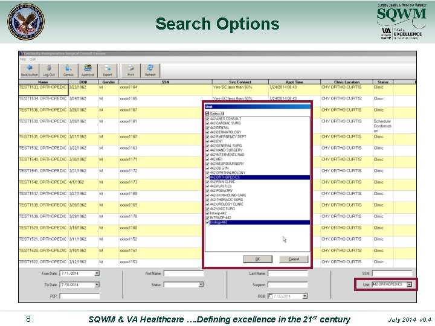The width and height of the screenshot is (435, 326).
Task: Sort by the Gender column header
Action: (x=109, y=82)
